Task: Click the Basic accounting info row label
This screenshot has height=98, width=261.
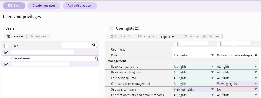Action: click(126, 72)
